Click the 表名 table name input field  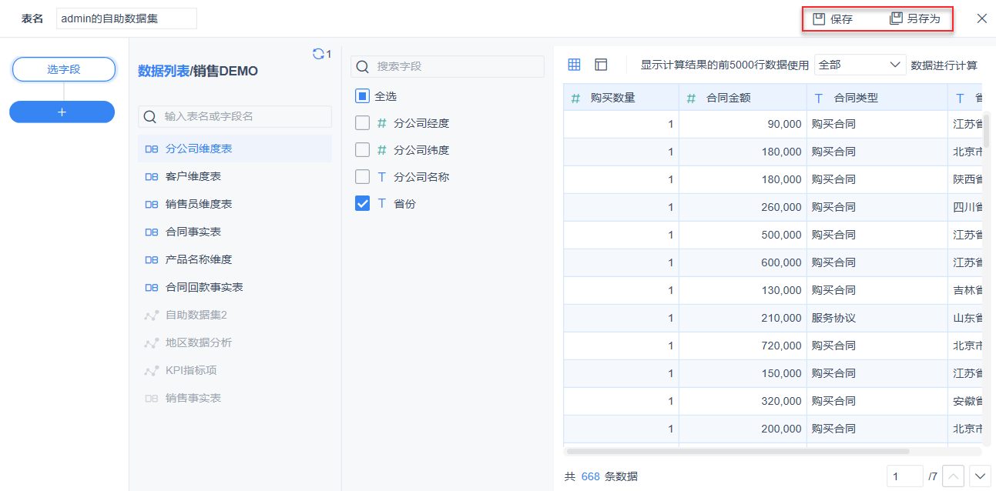(126, 18)
